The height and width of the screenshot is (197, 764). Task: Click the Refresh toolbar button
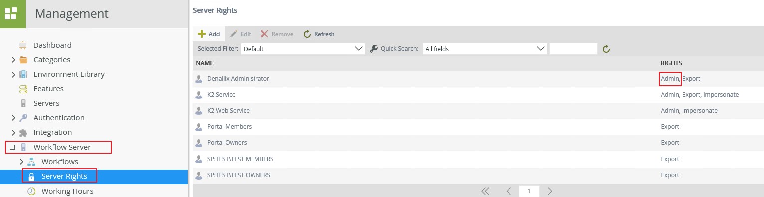click(x=319, y=34)
